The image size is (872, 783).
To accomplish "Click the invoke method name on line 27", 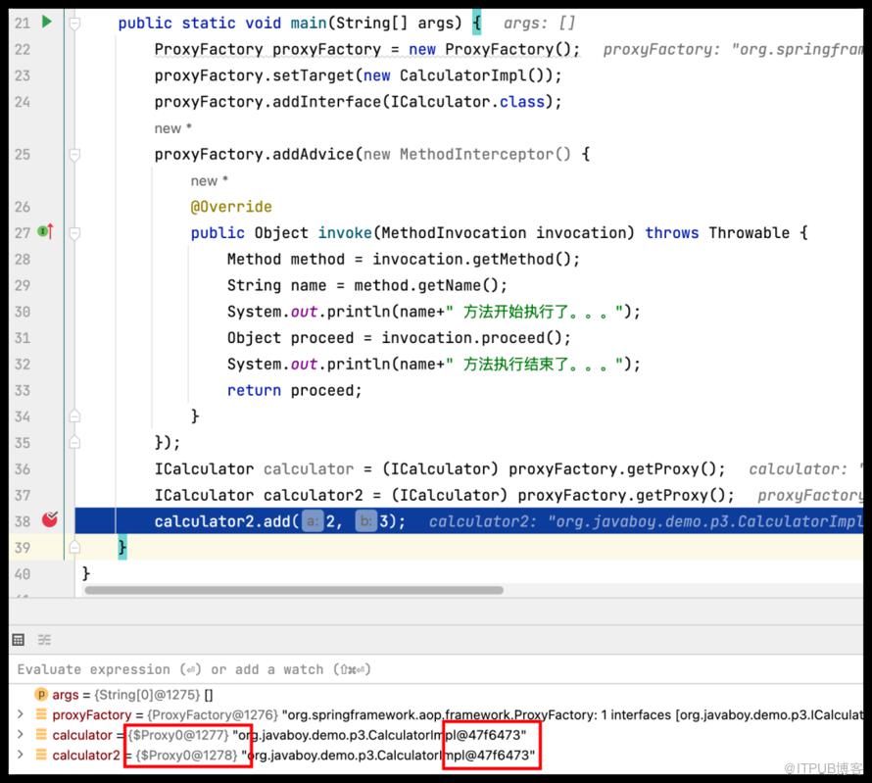I will click(x=344, y=233).
